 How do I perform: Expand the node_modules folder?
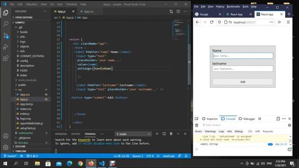pyautogui.click(x=28, y=80)
